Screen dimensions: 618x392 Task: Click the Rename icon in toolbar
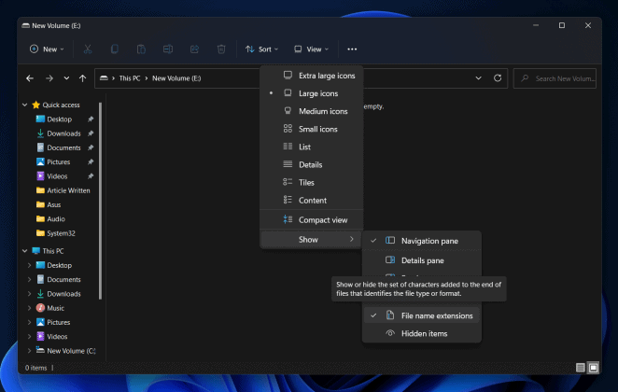(168, 49)
